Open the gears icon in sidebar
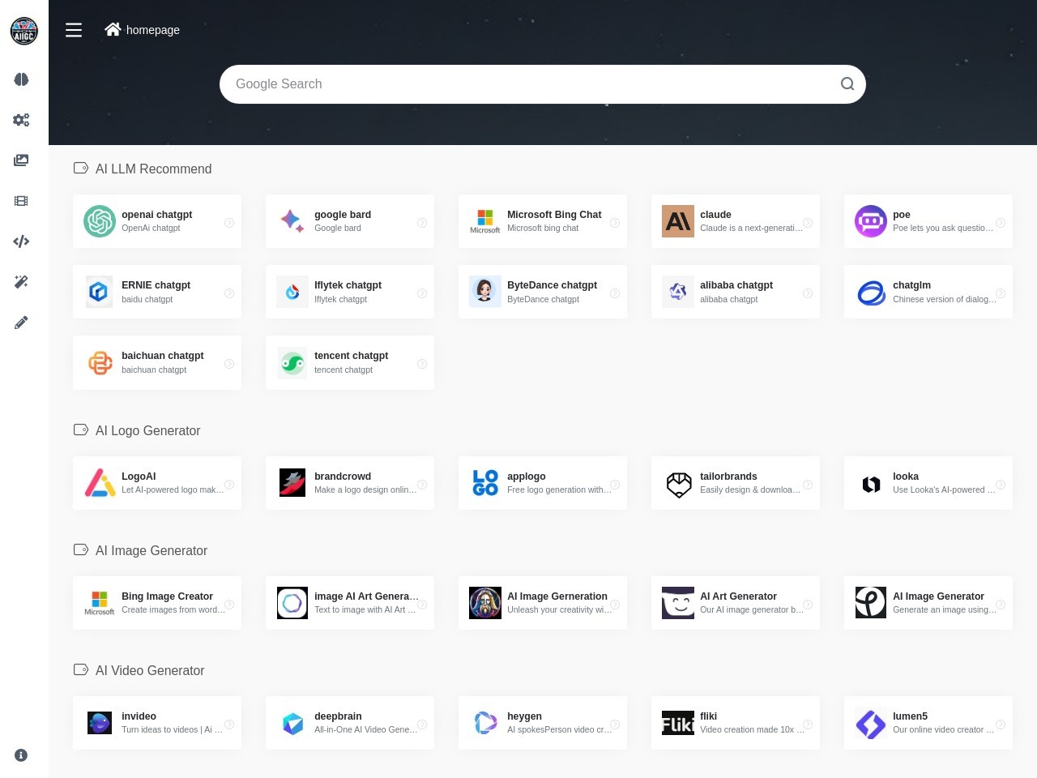 (21, 120)
